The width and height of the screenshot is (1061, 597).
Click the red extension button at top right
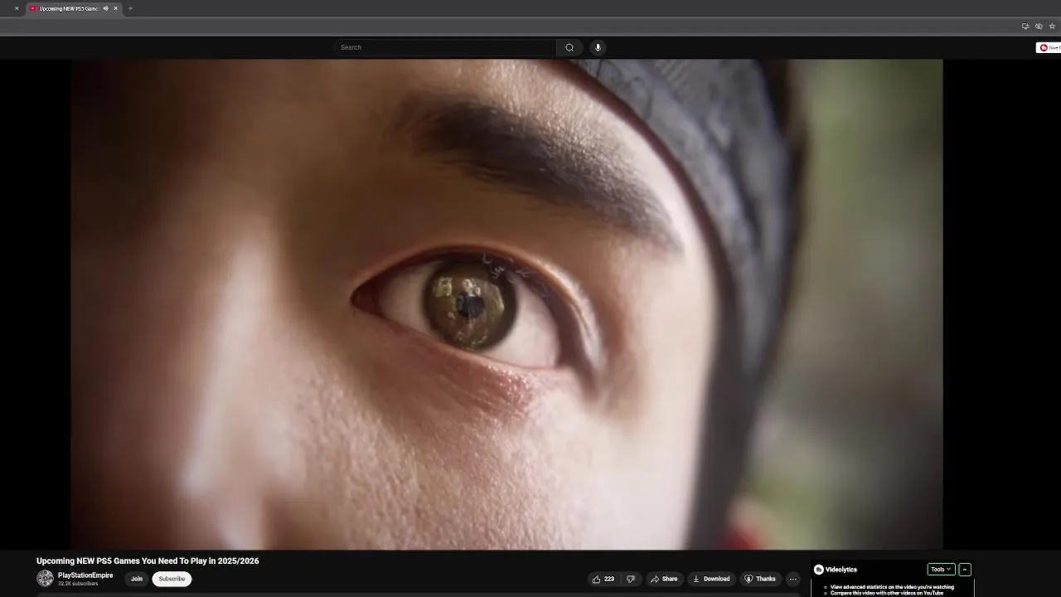(1049, 47)
